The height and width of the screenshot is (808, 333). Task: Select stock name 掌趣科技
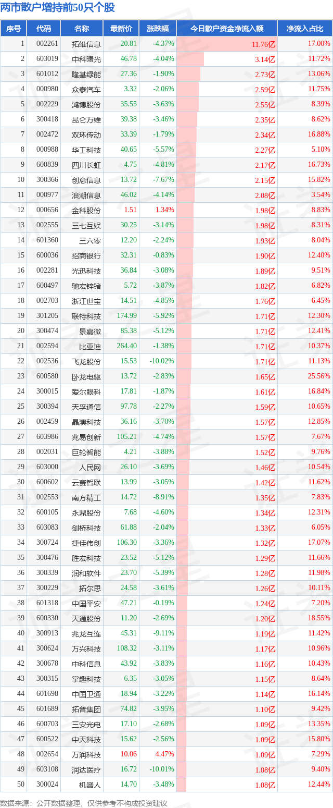click(x=86, y=679)
